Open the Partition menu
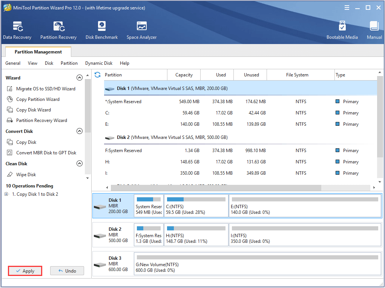 point(69,63)
